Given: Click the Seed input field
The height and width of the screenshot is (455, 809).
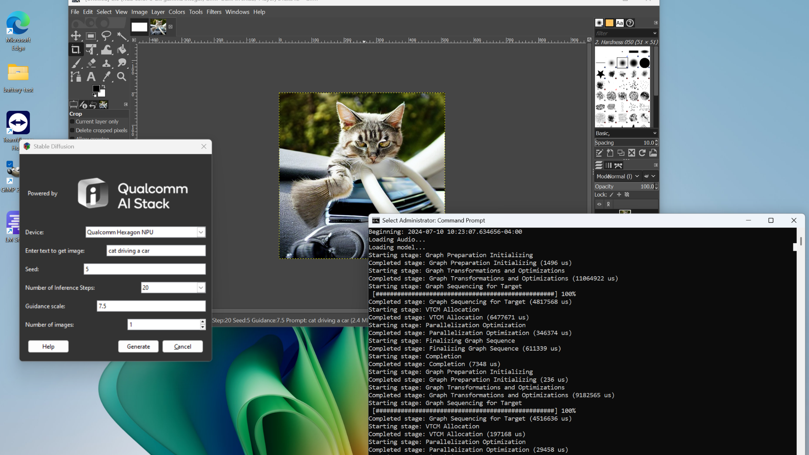Looking at the screenshot, I should click(x=145, y=269).
